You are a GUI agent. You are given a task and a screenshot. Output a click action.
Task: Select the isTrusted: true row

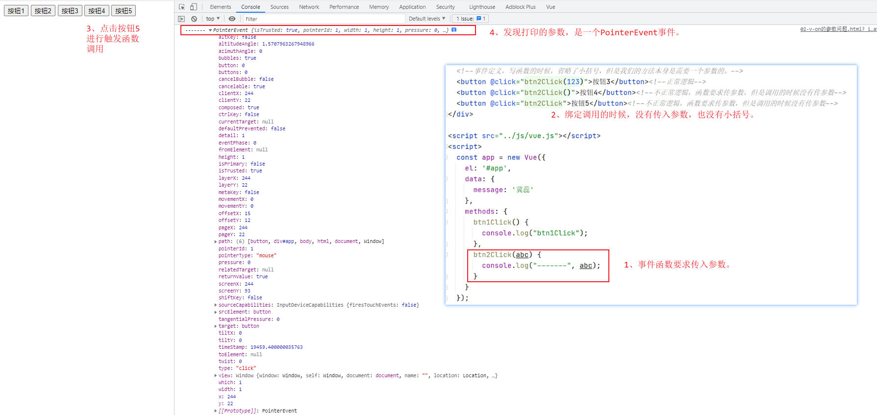[x=240, y=171]
